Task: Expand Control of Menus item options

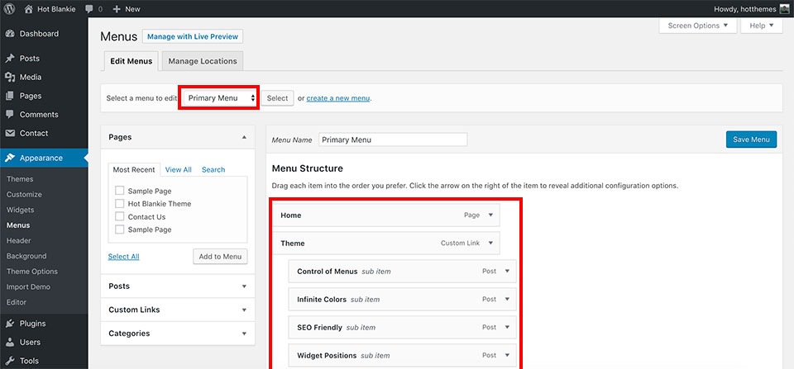Action: tap(507, 271)
